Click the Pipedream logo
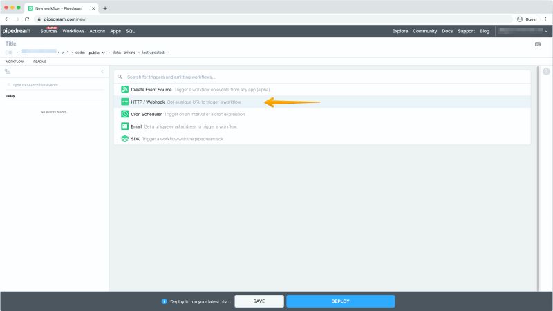Screen dimensions: 553x311 coord(17,31)
